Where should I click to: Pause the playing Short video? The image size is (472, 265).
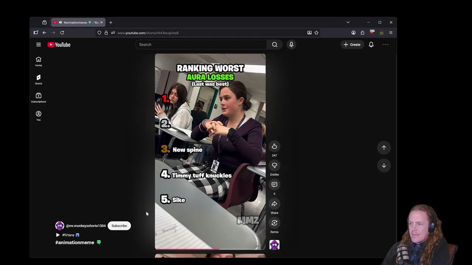tap(210, 151)
